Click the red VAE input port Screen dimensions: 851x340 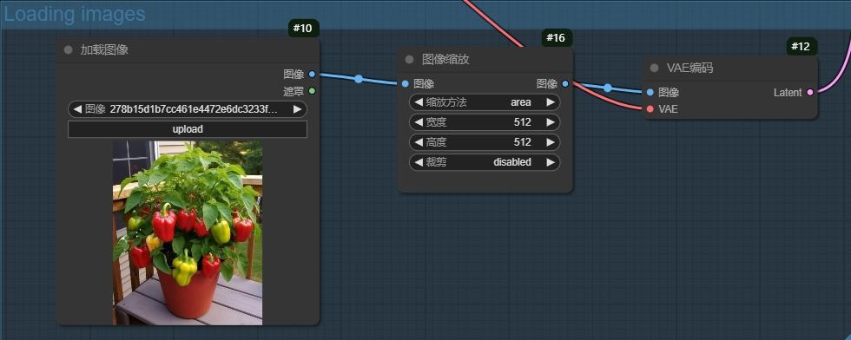(650, 109)
